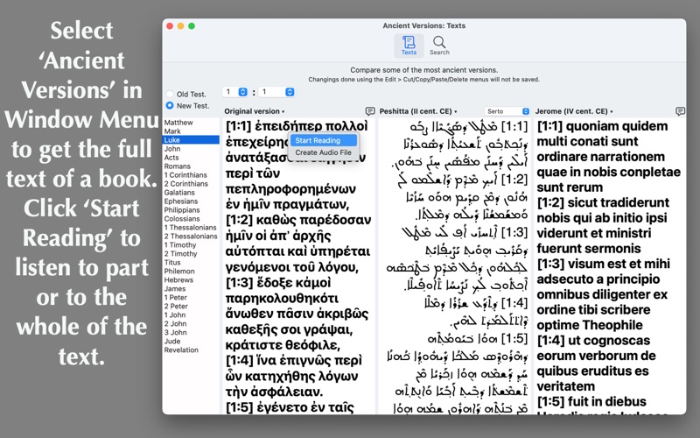Select Romans in the book list

point(191,166)
